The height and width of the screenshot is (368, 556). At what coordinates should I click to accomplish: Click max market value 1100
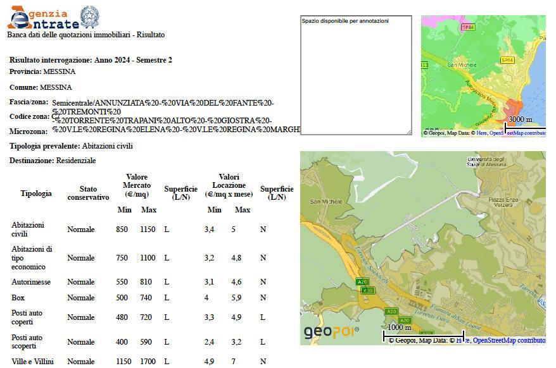pos(148,258)
